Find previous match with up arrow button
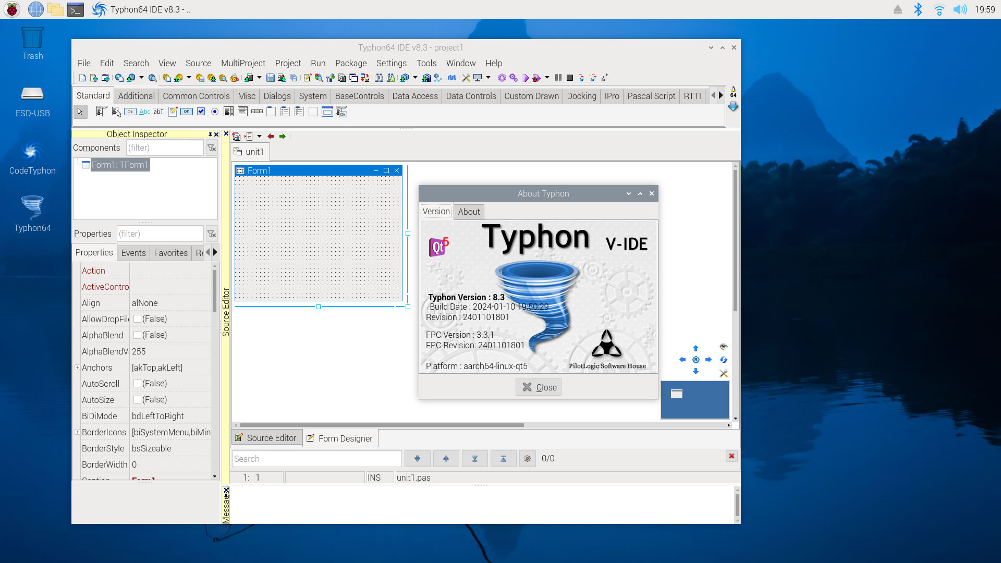This screenshot has width=1001, height=563. pos(446,459)
